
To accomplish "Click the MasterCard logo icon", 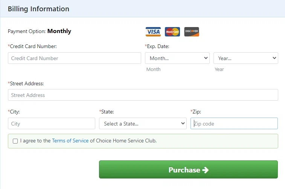I will (x=172, y=32).
